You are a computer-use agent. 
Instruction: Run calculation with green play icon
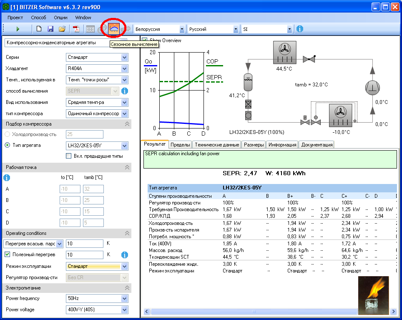[18, 29]
